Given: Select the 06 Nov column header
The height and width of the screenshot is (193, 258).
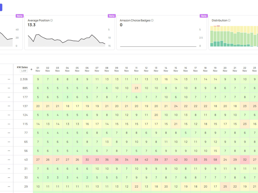Looking at the screenshot, I should [87, 69].
